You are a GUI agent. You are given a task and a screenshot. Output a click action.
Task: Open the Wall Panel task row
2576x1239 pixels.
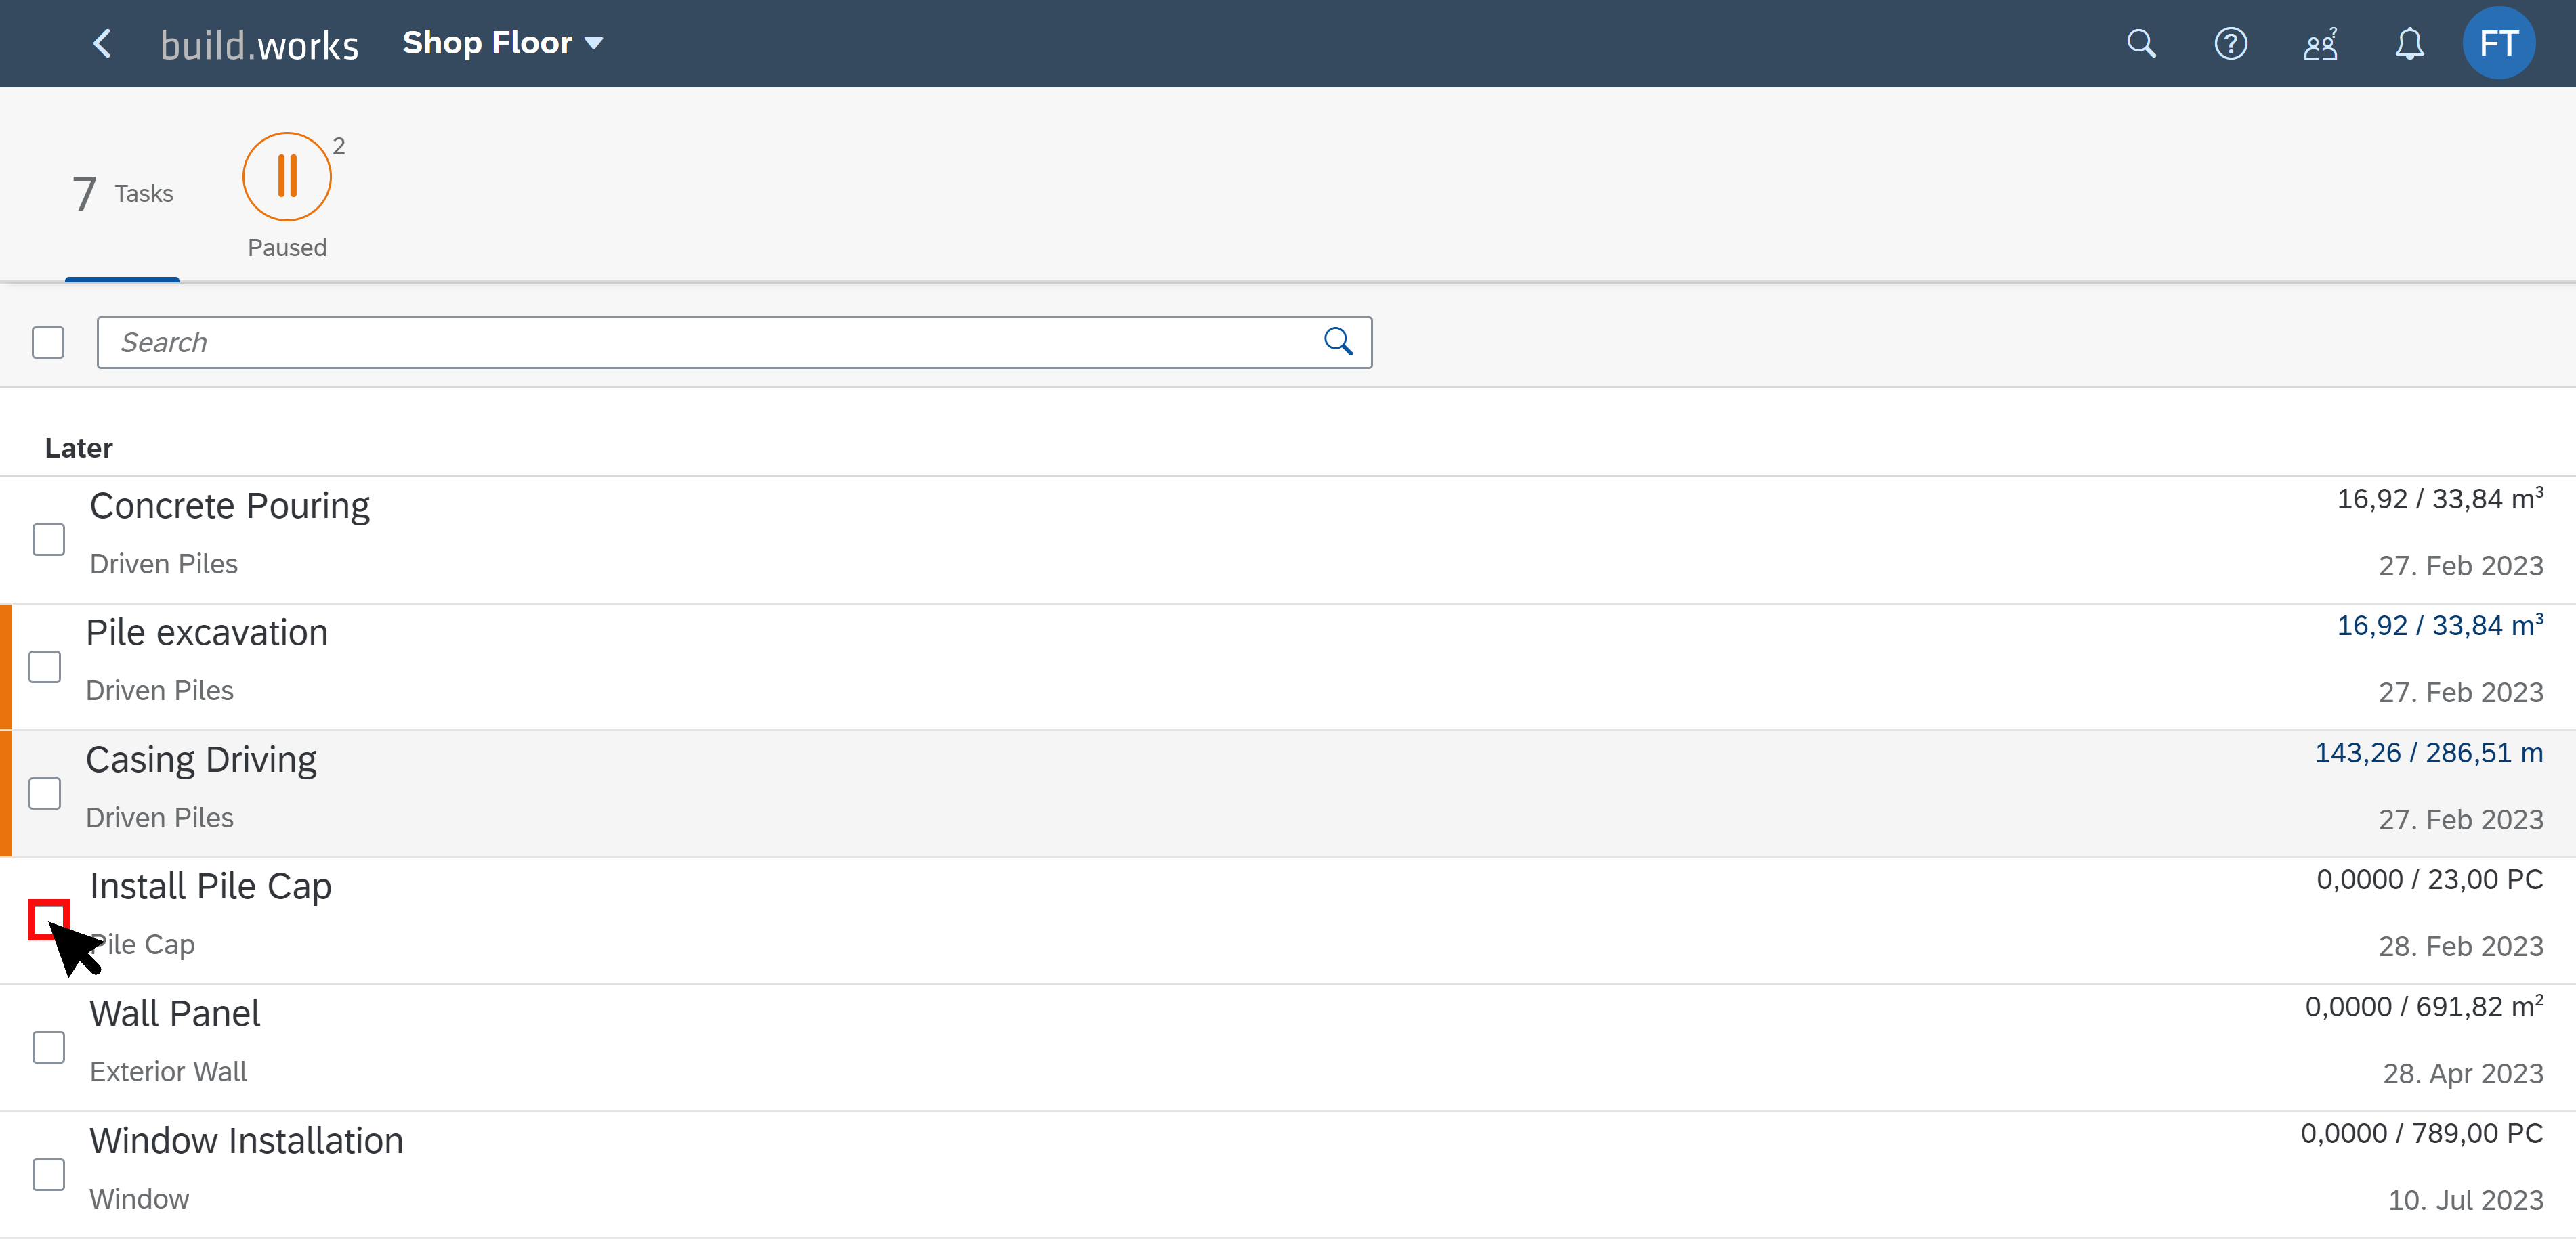(1288, 1047)
